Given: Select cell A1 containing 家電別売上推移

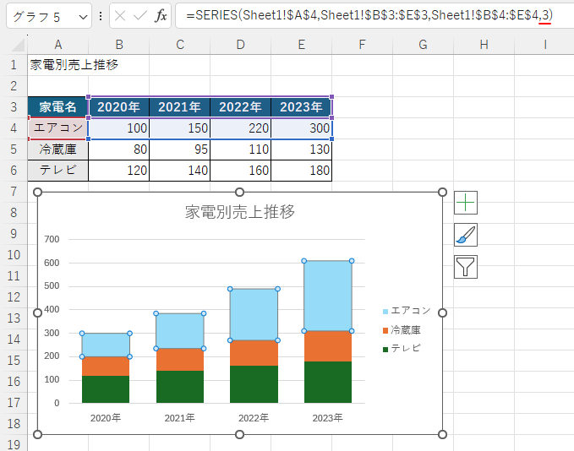Looking at the screenshot, I should click(x=57, y=65).
